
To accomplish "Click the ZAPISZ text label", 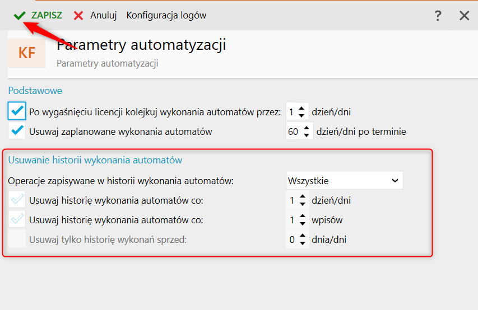I will 47,16.
